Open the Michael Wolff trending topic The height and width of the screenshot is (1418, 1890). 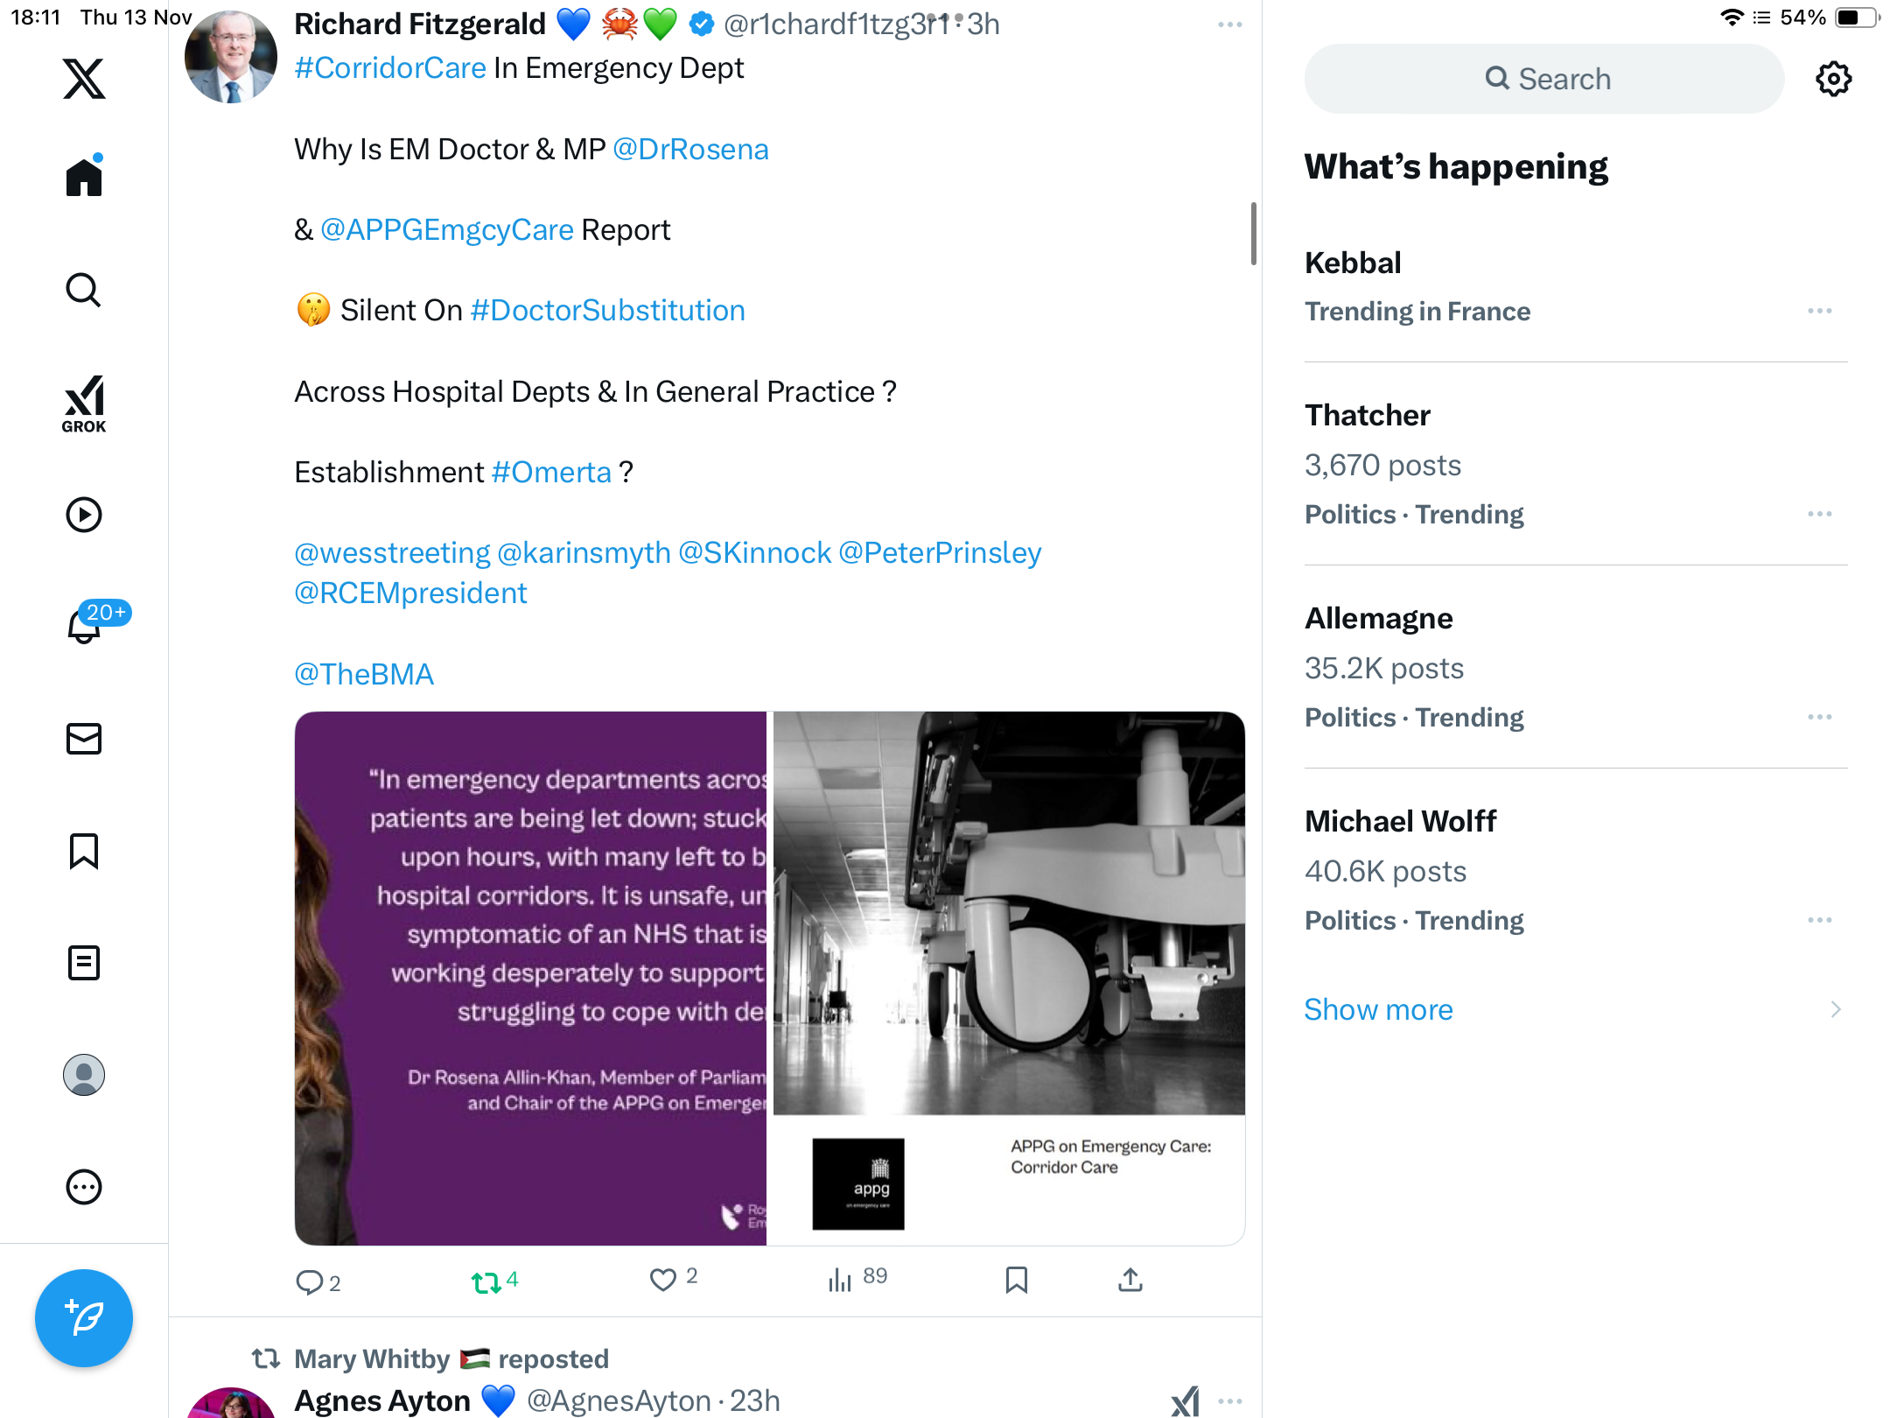[x=1400, y=821]
